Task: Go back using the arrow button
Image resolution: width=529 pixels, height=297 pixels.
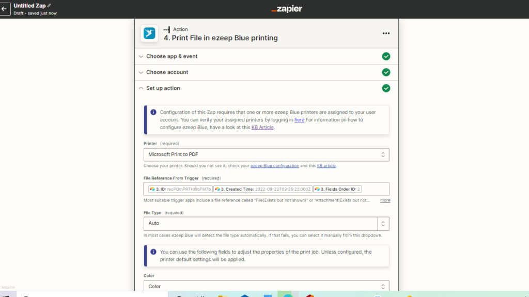Action: click(4, 9)
